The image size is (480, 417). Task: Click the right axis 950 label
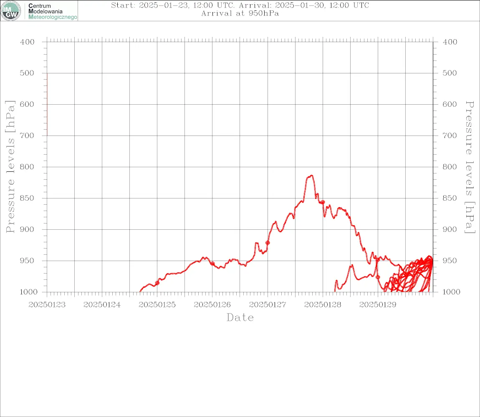450,260
